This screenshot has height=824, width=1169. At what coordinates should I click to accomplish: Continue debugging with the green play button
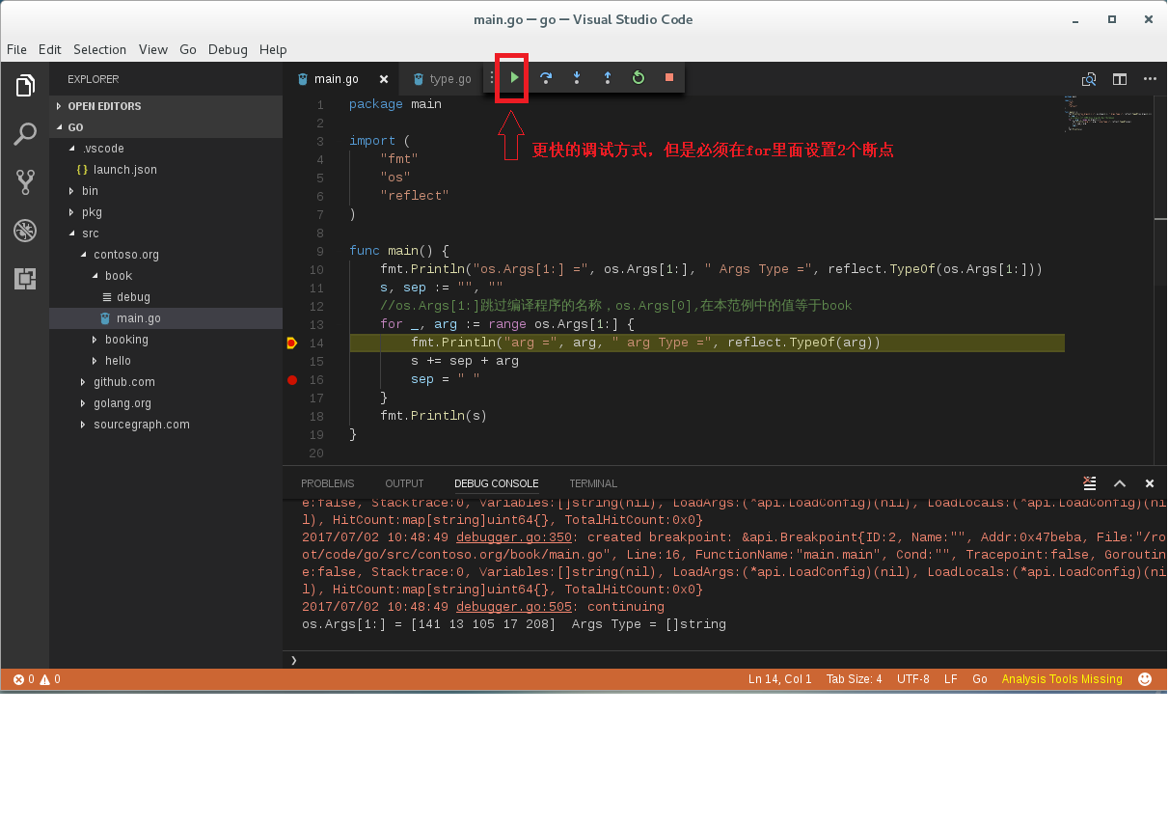point(514,78)
